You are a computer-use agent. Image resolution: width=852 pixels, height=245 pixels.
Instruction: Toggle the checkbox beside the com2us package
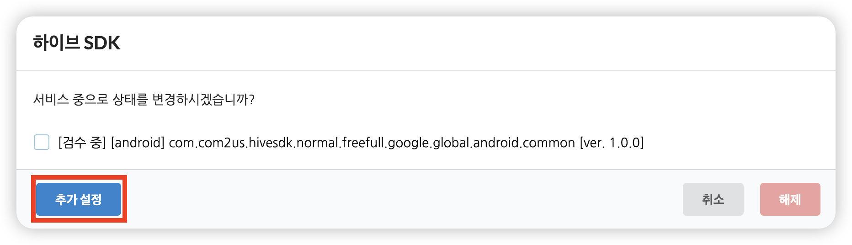(x=42, y=142)
